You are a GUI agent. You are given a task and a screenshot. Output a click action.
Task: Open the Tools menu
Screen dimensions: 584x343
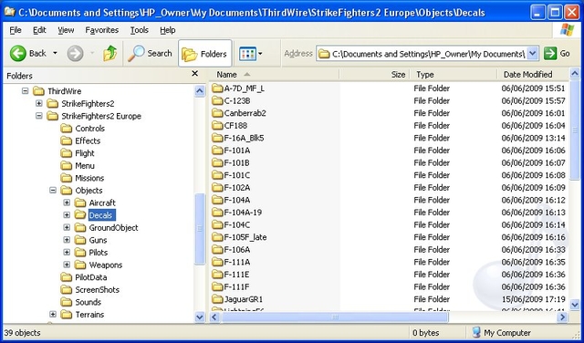click(140, 30)
